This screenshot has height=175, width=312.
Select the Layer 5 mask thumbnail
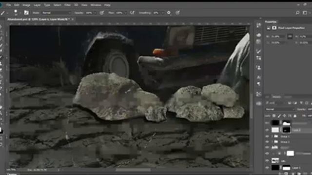(286, 168)
